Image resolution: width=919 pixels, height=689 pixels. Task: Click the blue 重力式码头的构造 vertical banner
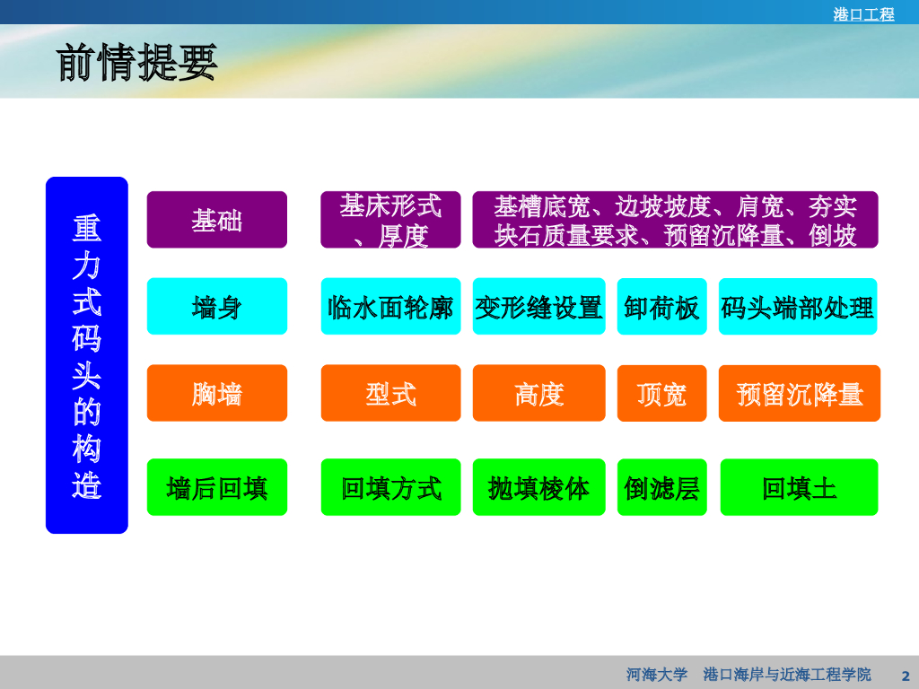(87, 355)
